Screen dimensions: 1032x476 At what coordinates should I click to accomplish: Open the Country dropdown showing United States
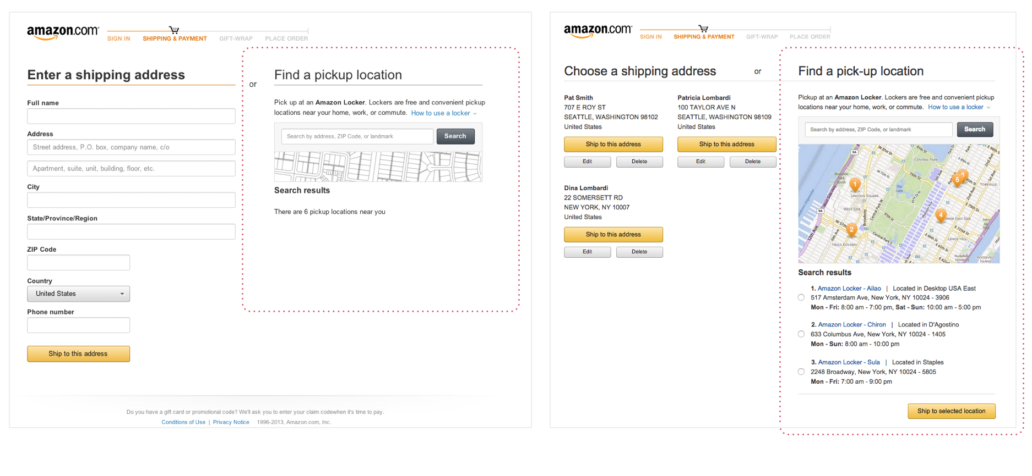pyautogui.click(x=79, y=294)
